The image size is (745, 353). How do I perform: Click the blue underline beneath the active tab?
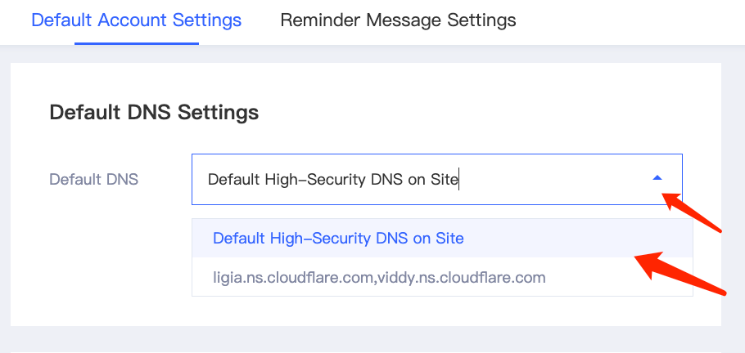coord(136,43)
